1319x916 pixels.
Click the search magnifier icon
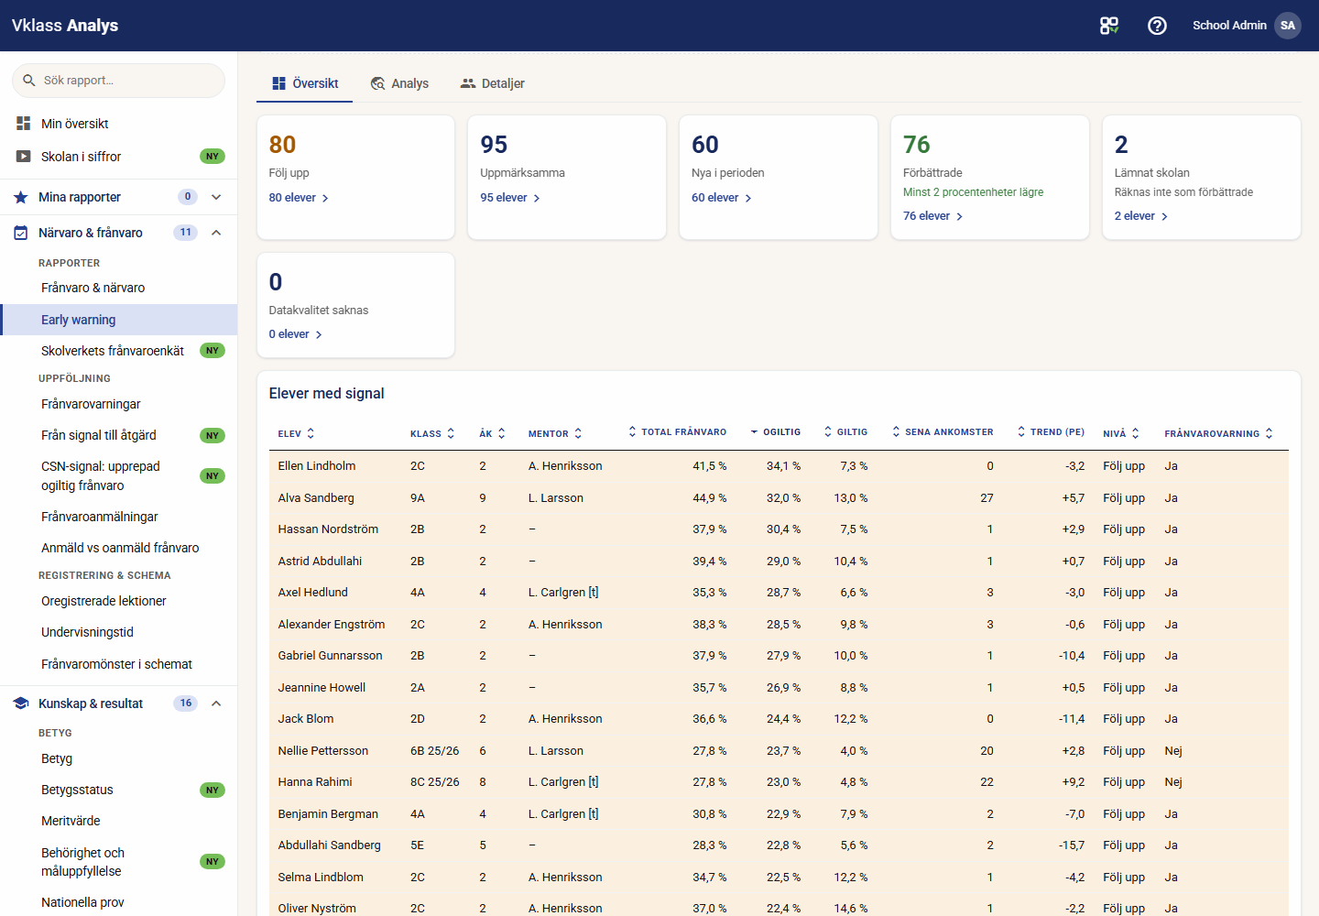[29, 81]
